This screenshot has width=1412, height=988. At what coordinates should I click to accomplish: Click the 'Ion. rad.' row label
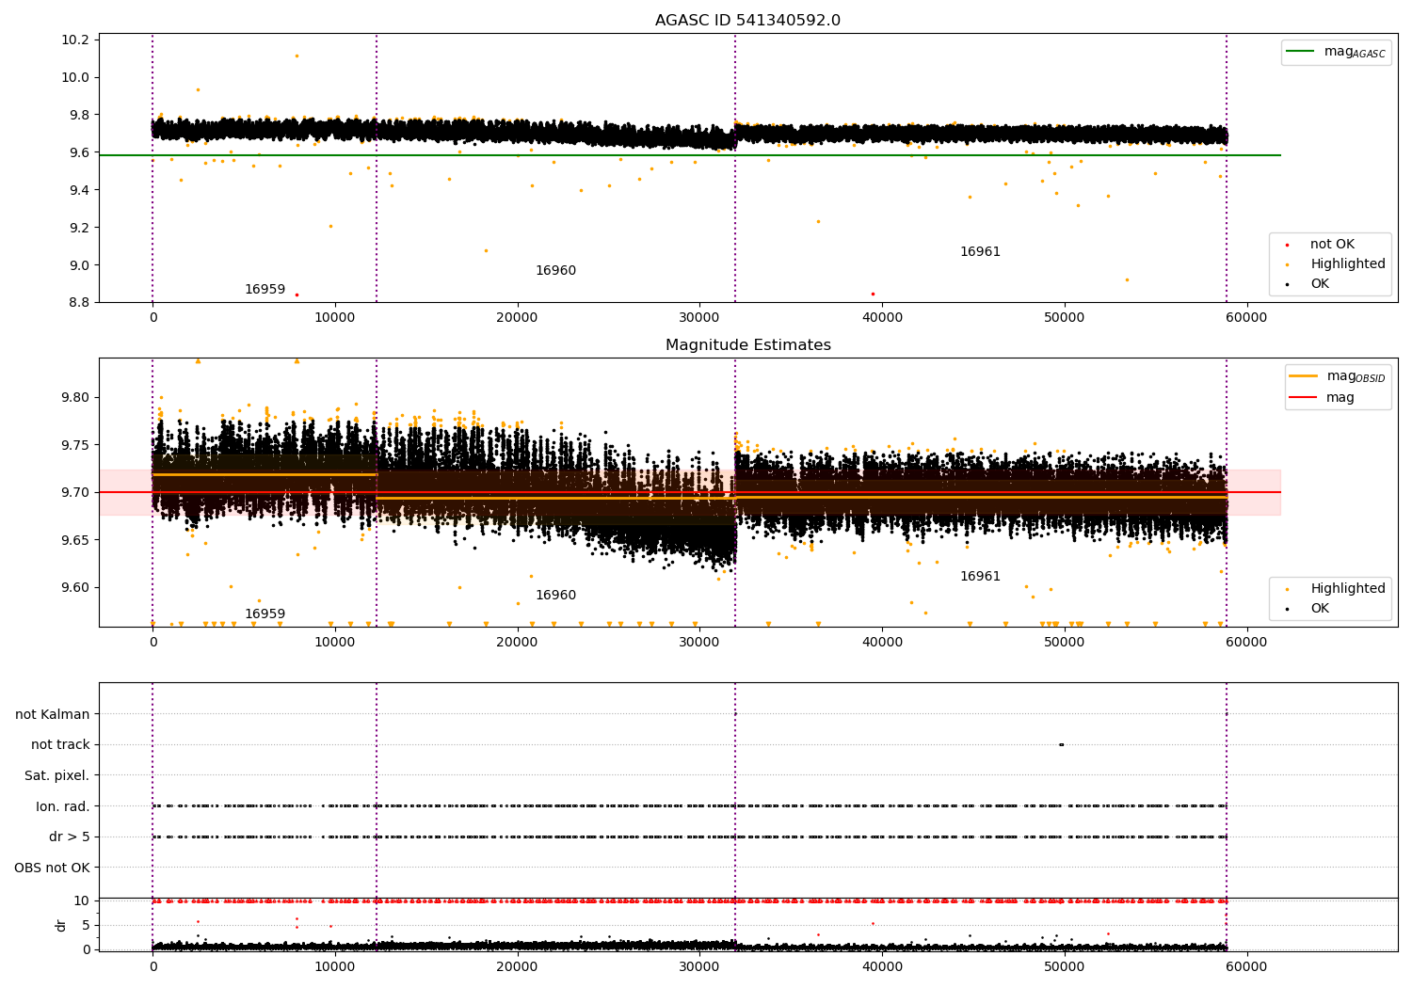62,806
